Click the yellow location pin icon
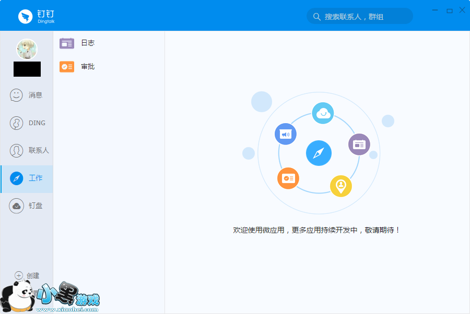The image size is (470, 314). (x=341, y=186)
